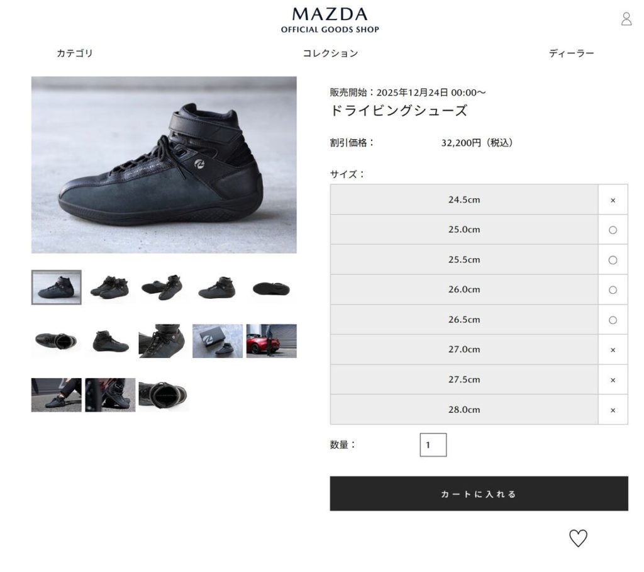Choose the 26.0cm availability circle
Screen dimensions: 644x572
(x=613, y=289)
